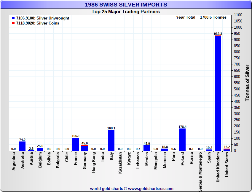Click the 'Tonnes of Silver' axis title

tap(247, 83)
